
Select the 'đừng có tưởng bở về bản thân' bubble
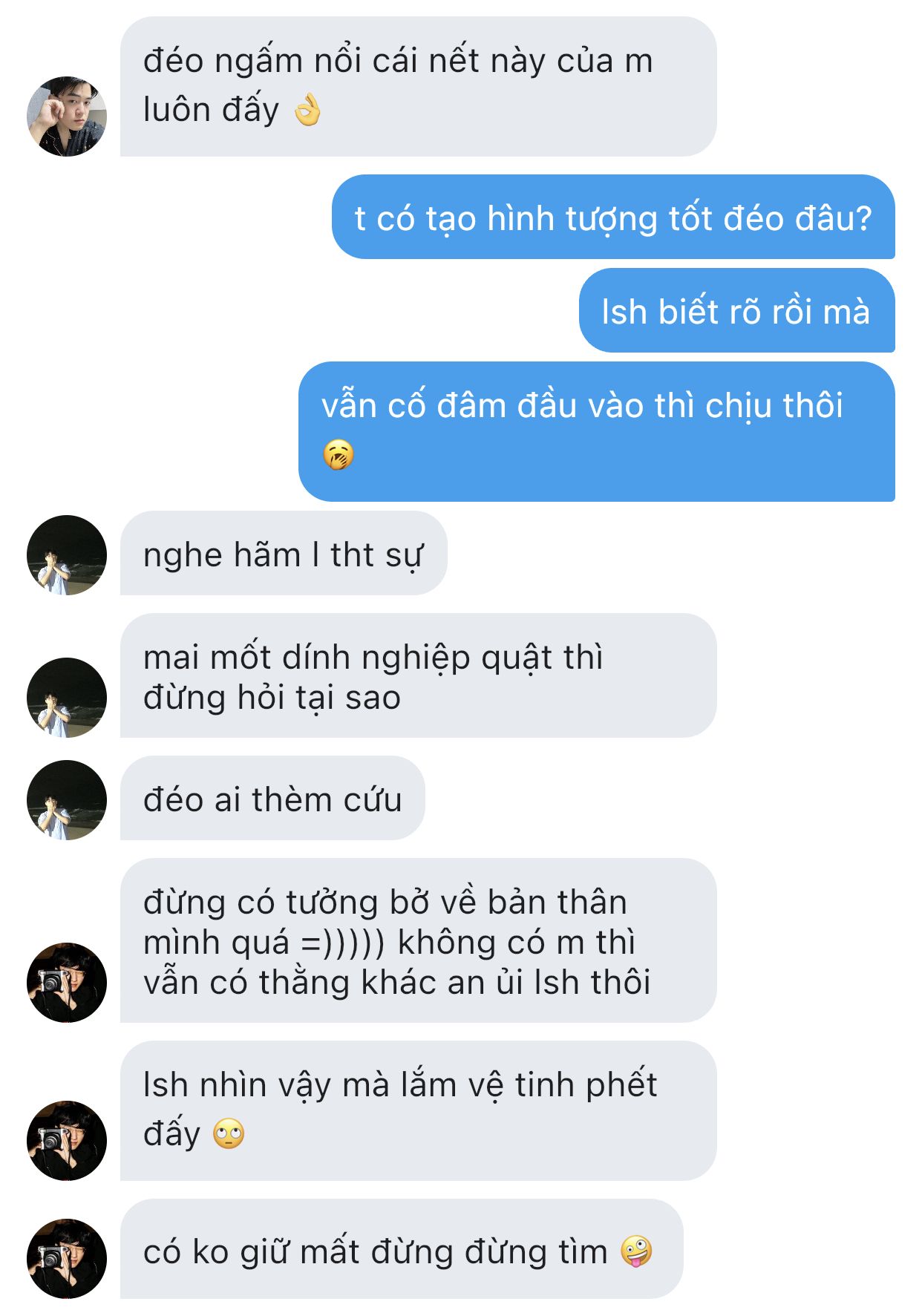419,940
